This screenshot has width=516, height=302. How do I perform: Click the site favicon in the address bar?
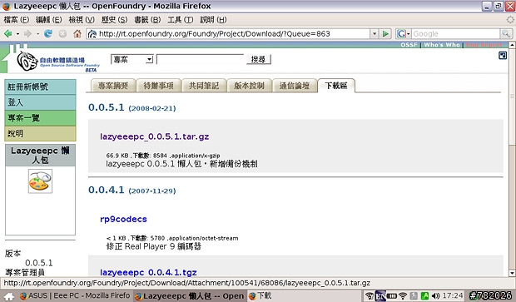(x=92, y=34)
